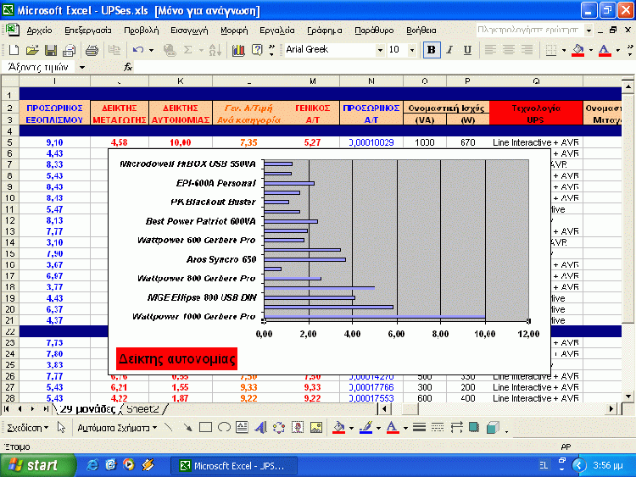This screenshot has width=636, height=477.
Task: Toggle Bold formatting
Action: (432, 50)
